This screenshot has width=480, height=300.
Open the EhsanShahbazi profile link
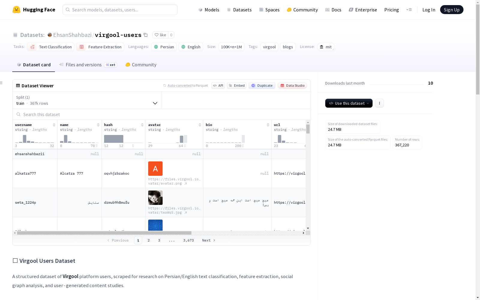pyautogui.click(x=72, y=35)
